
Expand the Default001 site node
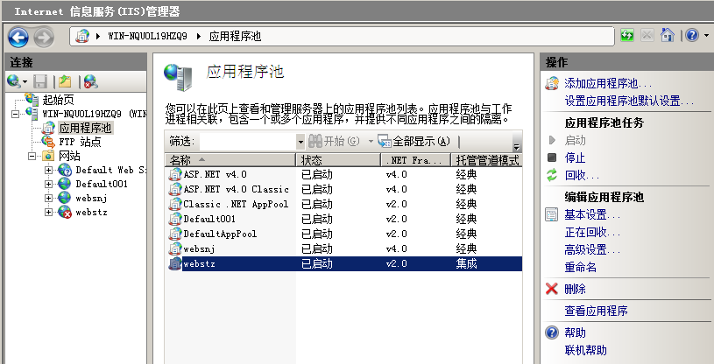48,185
